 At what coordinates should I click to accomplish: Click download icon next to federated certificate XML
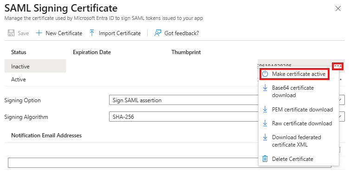(265, 137)
